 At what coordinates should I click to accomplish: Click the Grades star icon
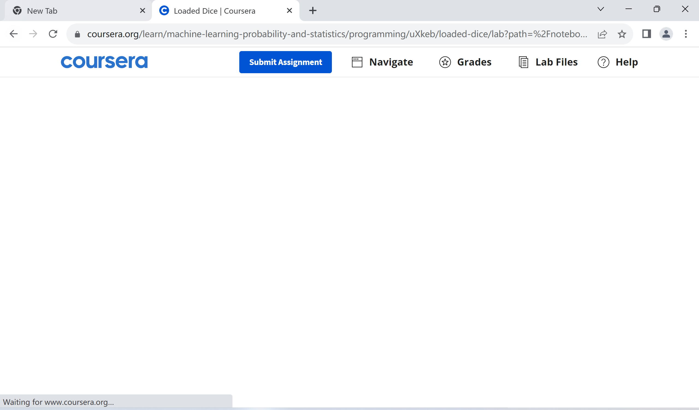[x=445, y=62]
